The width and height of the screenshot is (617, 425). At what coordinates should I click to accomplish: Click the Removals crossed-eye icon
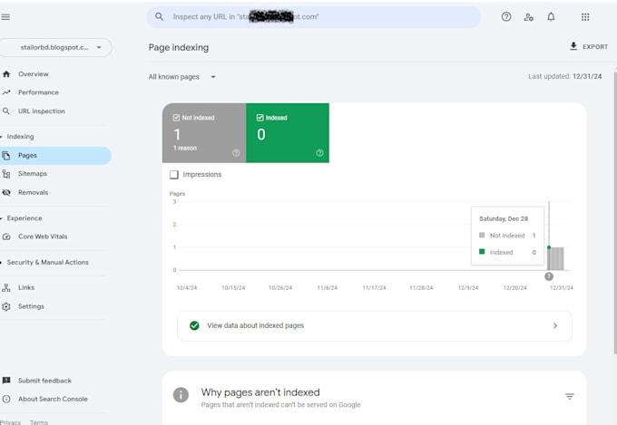coord(6,192)
